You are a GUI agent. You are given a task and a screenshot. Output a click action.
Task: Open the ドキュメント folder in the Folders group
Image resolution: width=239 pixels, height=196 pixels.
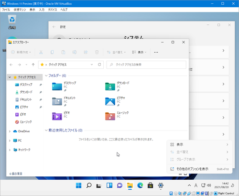64,101
